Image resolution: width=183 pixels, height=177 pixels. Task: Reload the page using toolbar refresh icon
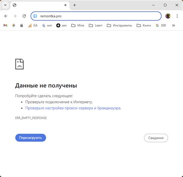(24, 16)
